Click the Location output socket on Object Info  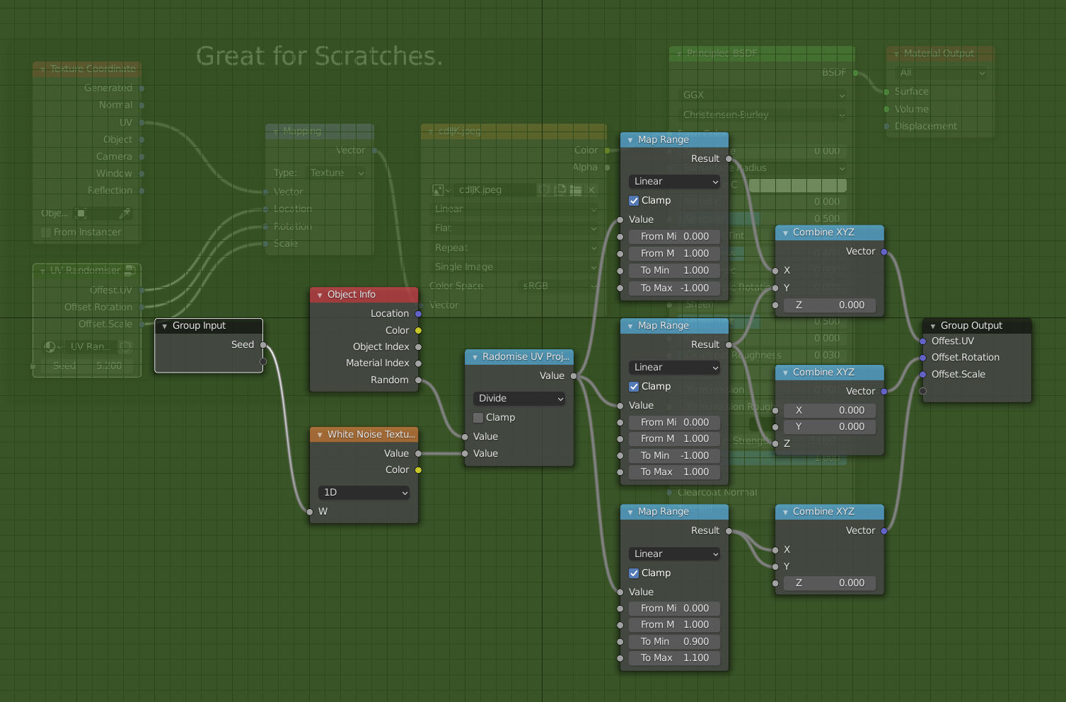[418, 314]
